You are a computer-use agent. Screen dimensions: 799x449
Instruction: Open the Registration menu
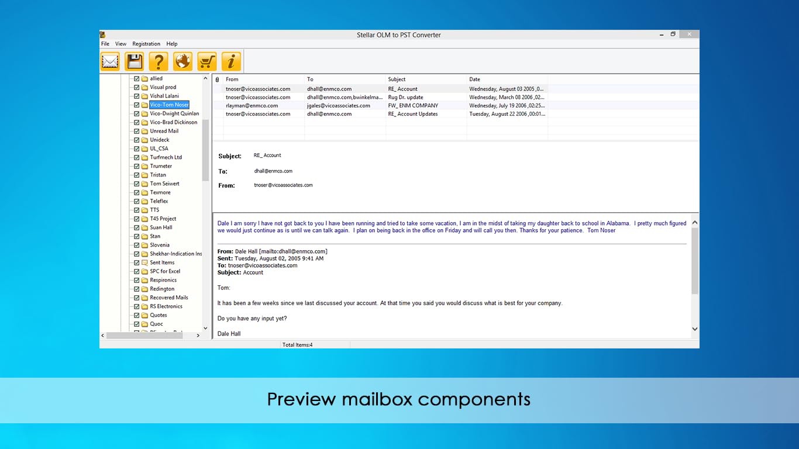click(146, 44)
